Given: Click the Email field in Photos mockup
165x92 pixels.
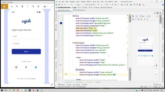Looking at the screenshot, I should [26, 36].
